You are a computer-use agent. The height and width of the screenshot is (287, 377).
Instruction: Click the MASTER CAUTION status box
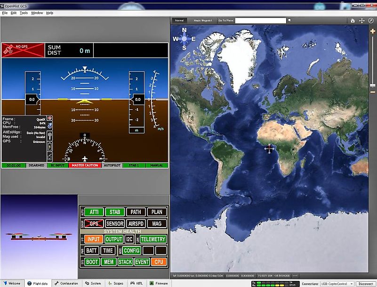point(85,165)
